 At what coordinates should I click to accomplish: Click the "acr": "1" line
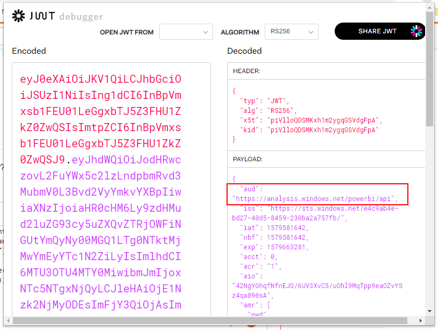[x=260, y=267]
